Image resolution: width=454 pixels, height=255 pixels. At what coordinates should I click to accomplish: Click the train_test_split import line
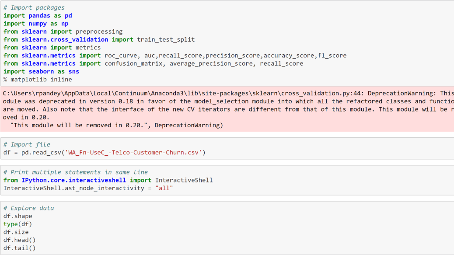click(x=99, y=40)
